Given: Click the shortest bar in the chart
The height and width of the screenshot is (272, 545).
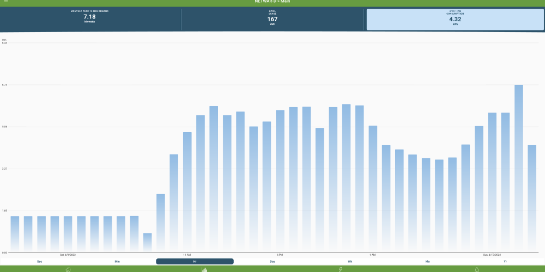Looking at the screenshot, I should pyautogui.click(x=147, y=243).
